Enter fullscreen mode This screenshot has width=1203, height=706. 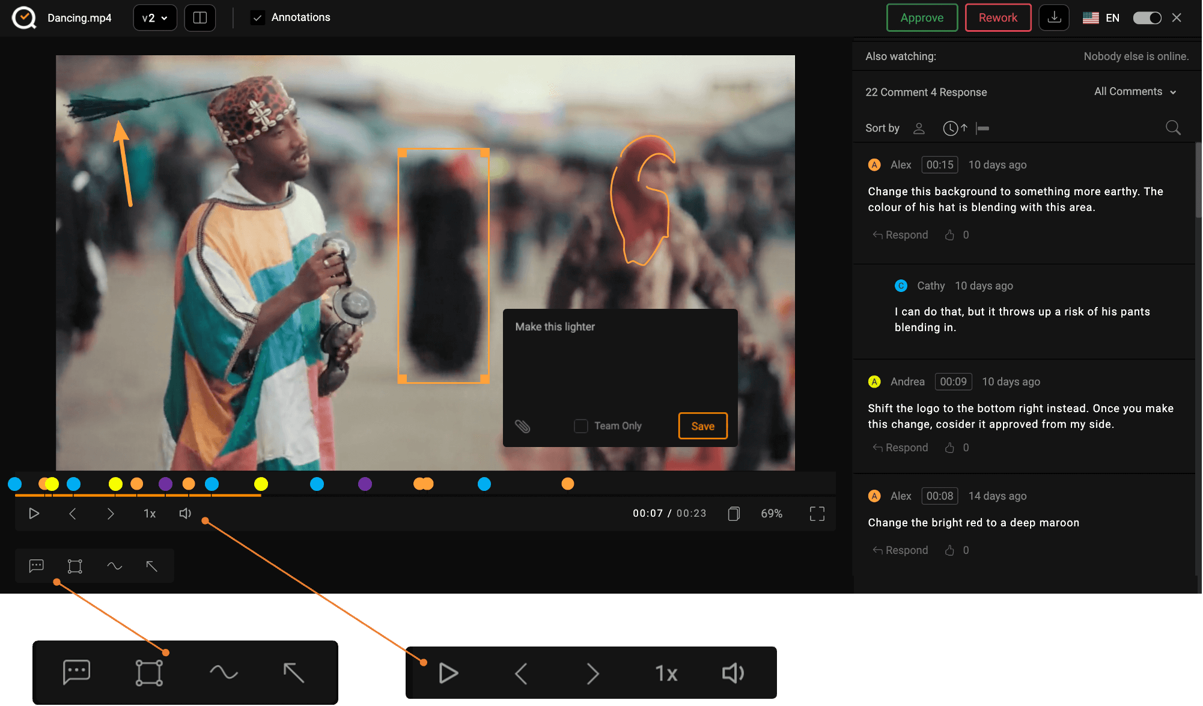[817, 514]
